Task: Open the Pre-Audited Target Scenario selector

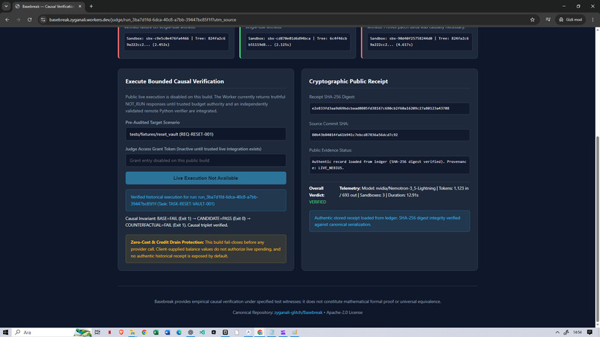Action: 205,134
